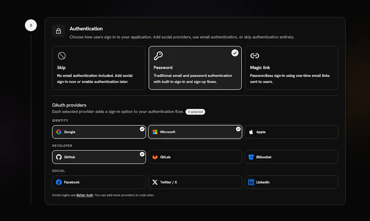
Task: Click the Magic link chain icon
Action: 255,56
